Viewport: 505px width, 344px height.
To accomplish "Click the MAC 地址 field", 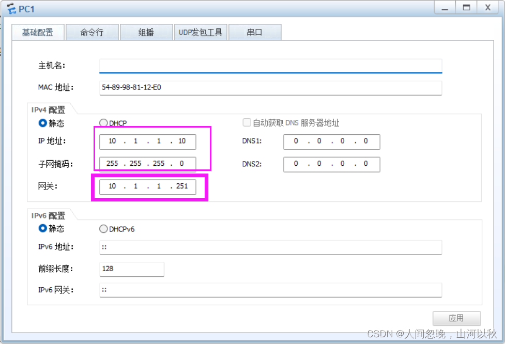I will pos(270,87).
